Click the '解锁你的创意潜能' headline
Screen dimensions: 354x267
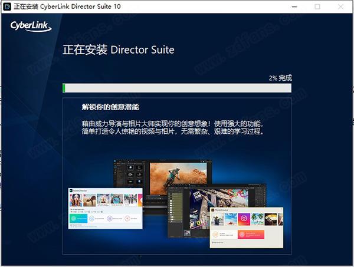tap(110, 107)
